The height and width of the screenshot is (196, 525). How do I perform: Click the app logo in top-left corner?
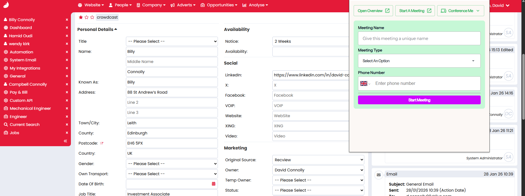coord(6,5)
